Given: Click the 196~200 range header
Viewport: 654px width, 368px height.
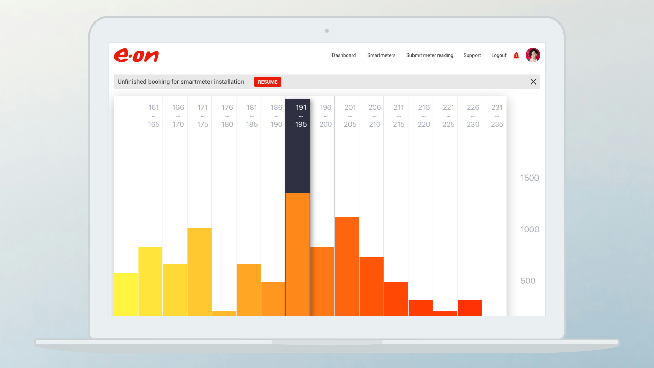Looking at the screenshot, I should [x=325, y=116].
